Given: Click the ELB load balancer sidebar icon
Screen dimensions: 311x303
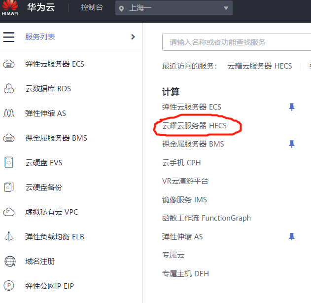Looking at the screenshot, I should pos(9,236).
